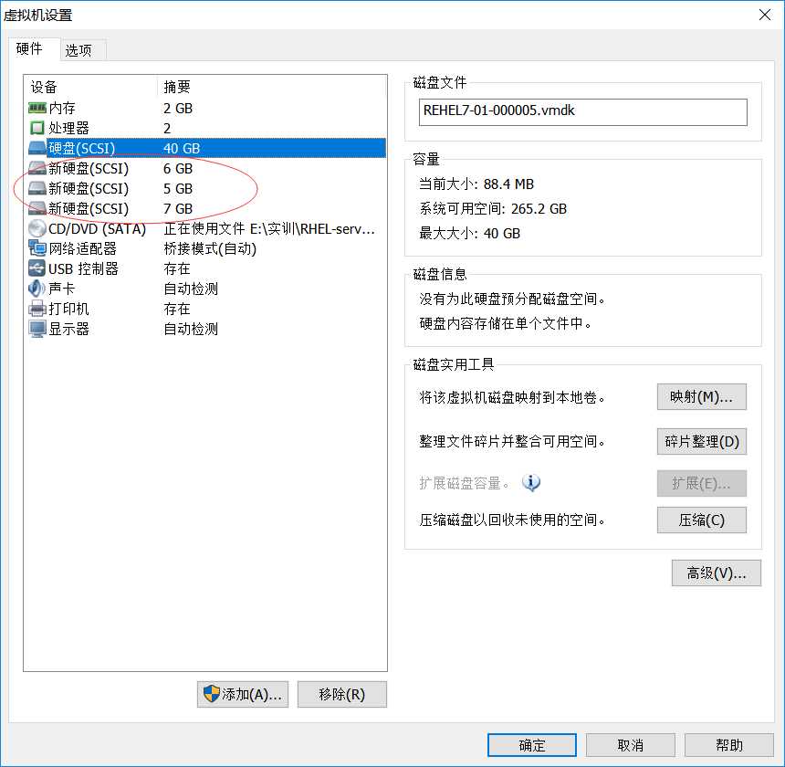Click 将该虚拟机磁盘映射到本地卷 description

(512, 397)
